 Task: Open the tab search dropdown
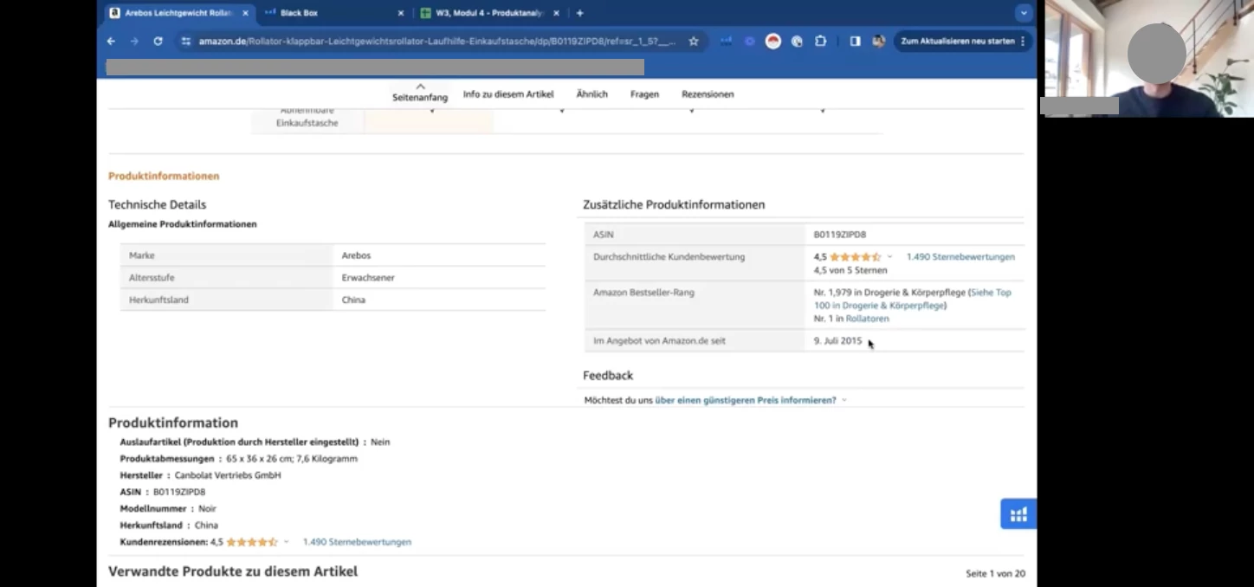click(x=1024, y=13)
